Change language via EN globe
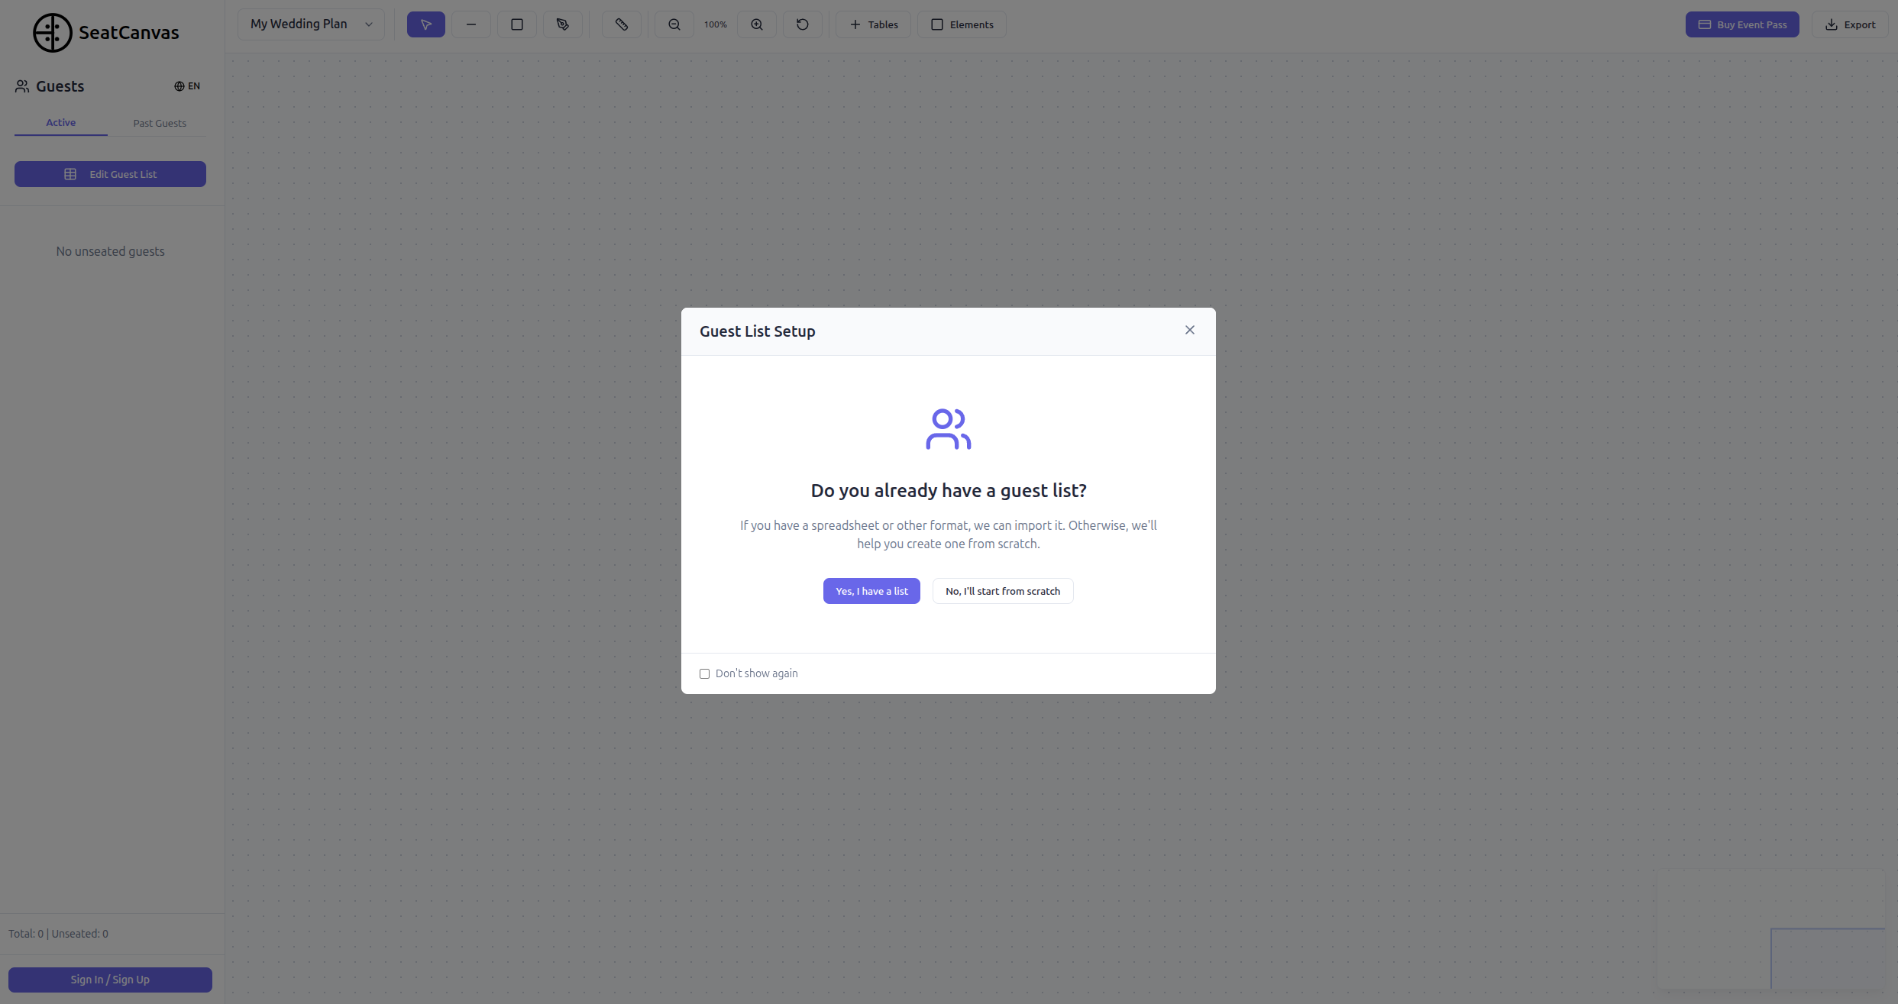 point(187,86)
